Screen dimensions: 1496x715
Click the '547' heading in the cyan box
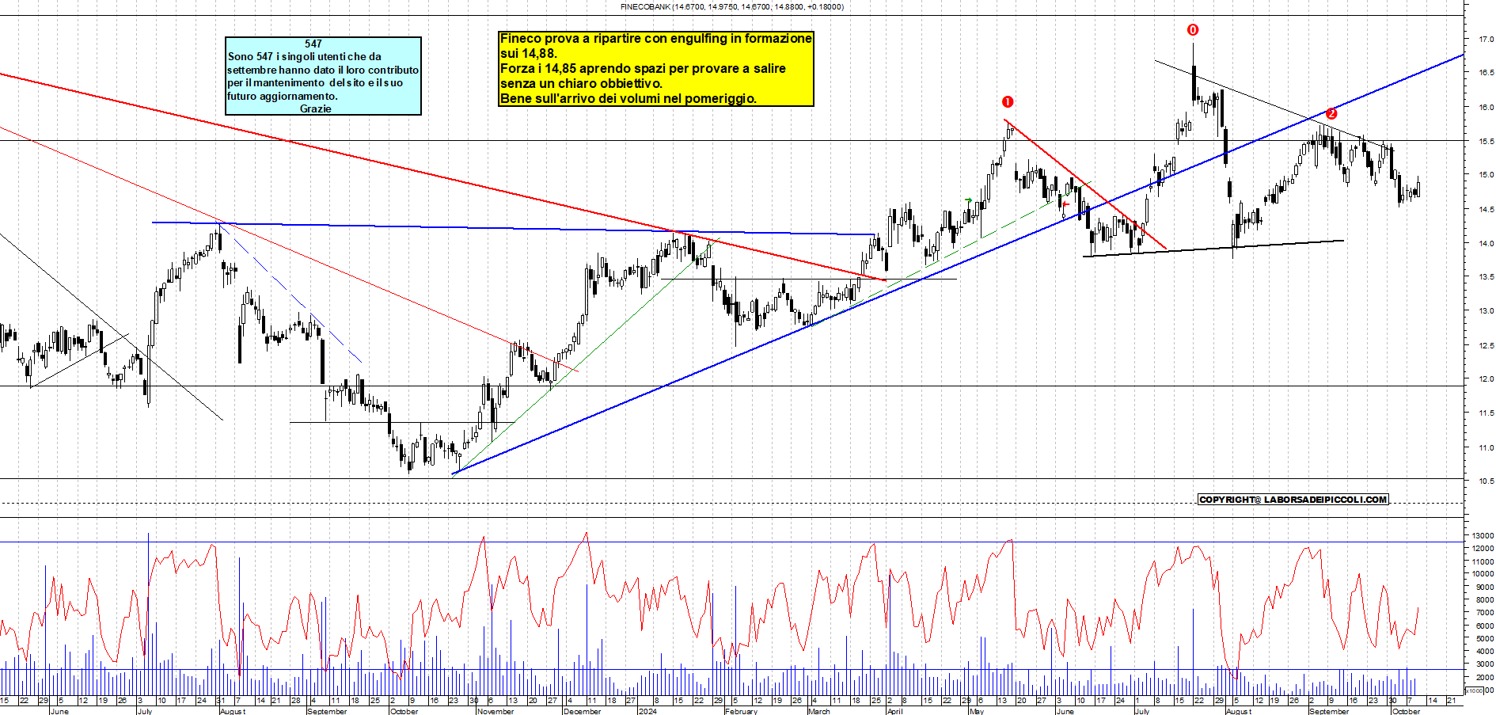[313, 44]
